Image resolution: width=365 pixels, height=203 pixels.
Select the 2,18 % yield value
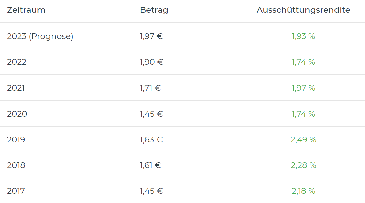pos(303,191)
